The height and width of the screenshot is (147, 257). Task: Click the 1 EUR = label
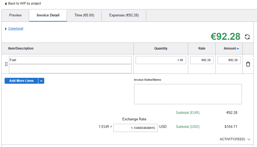tap(105, 127)
